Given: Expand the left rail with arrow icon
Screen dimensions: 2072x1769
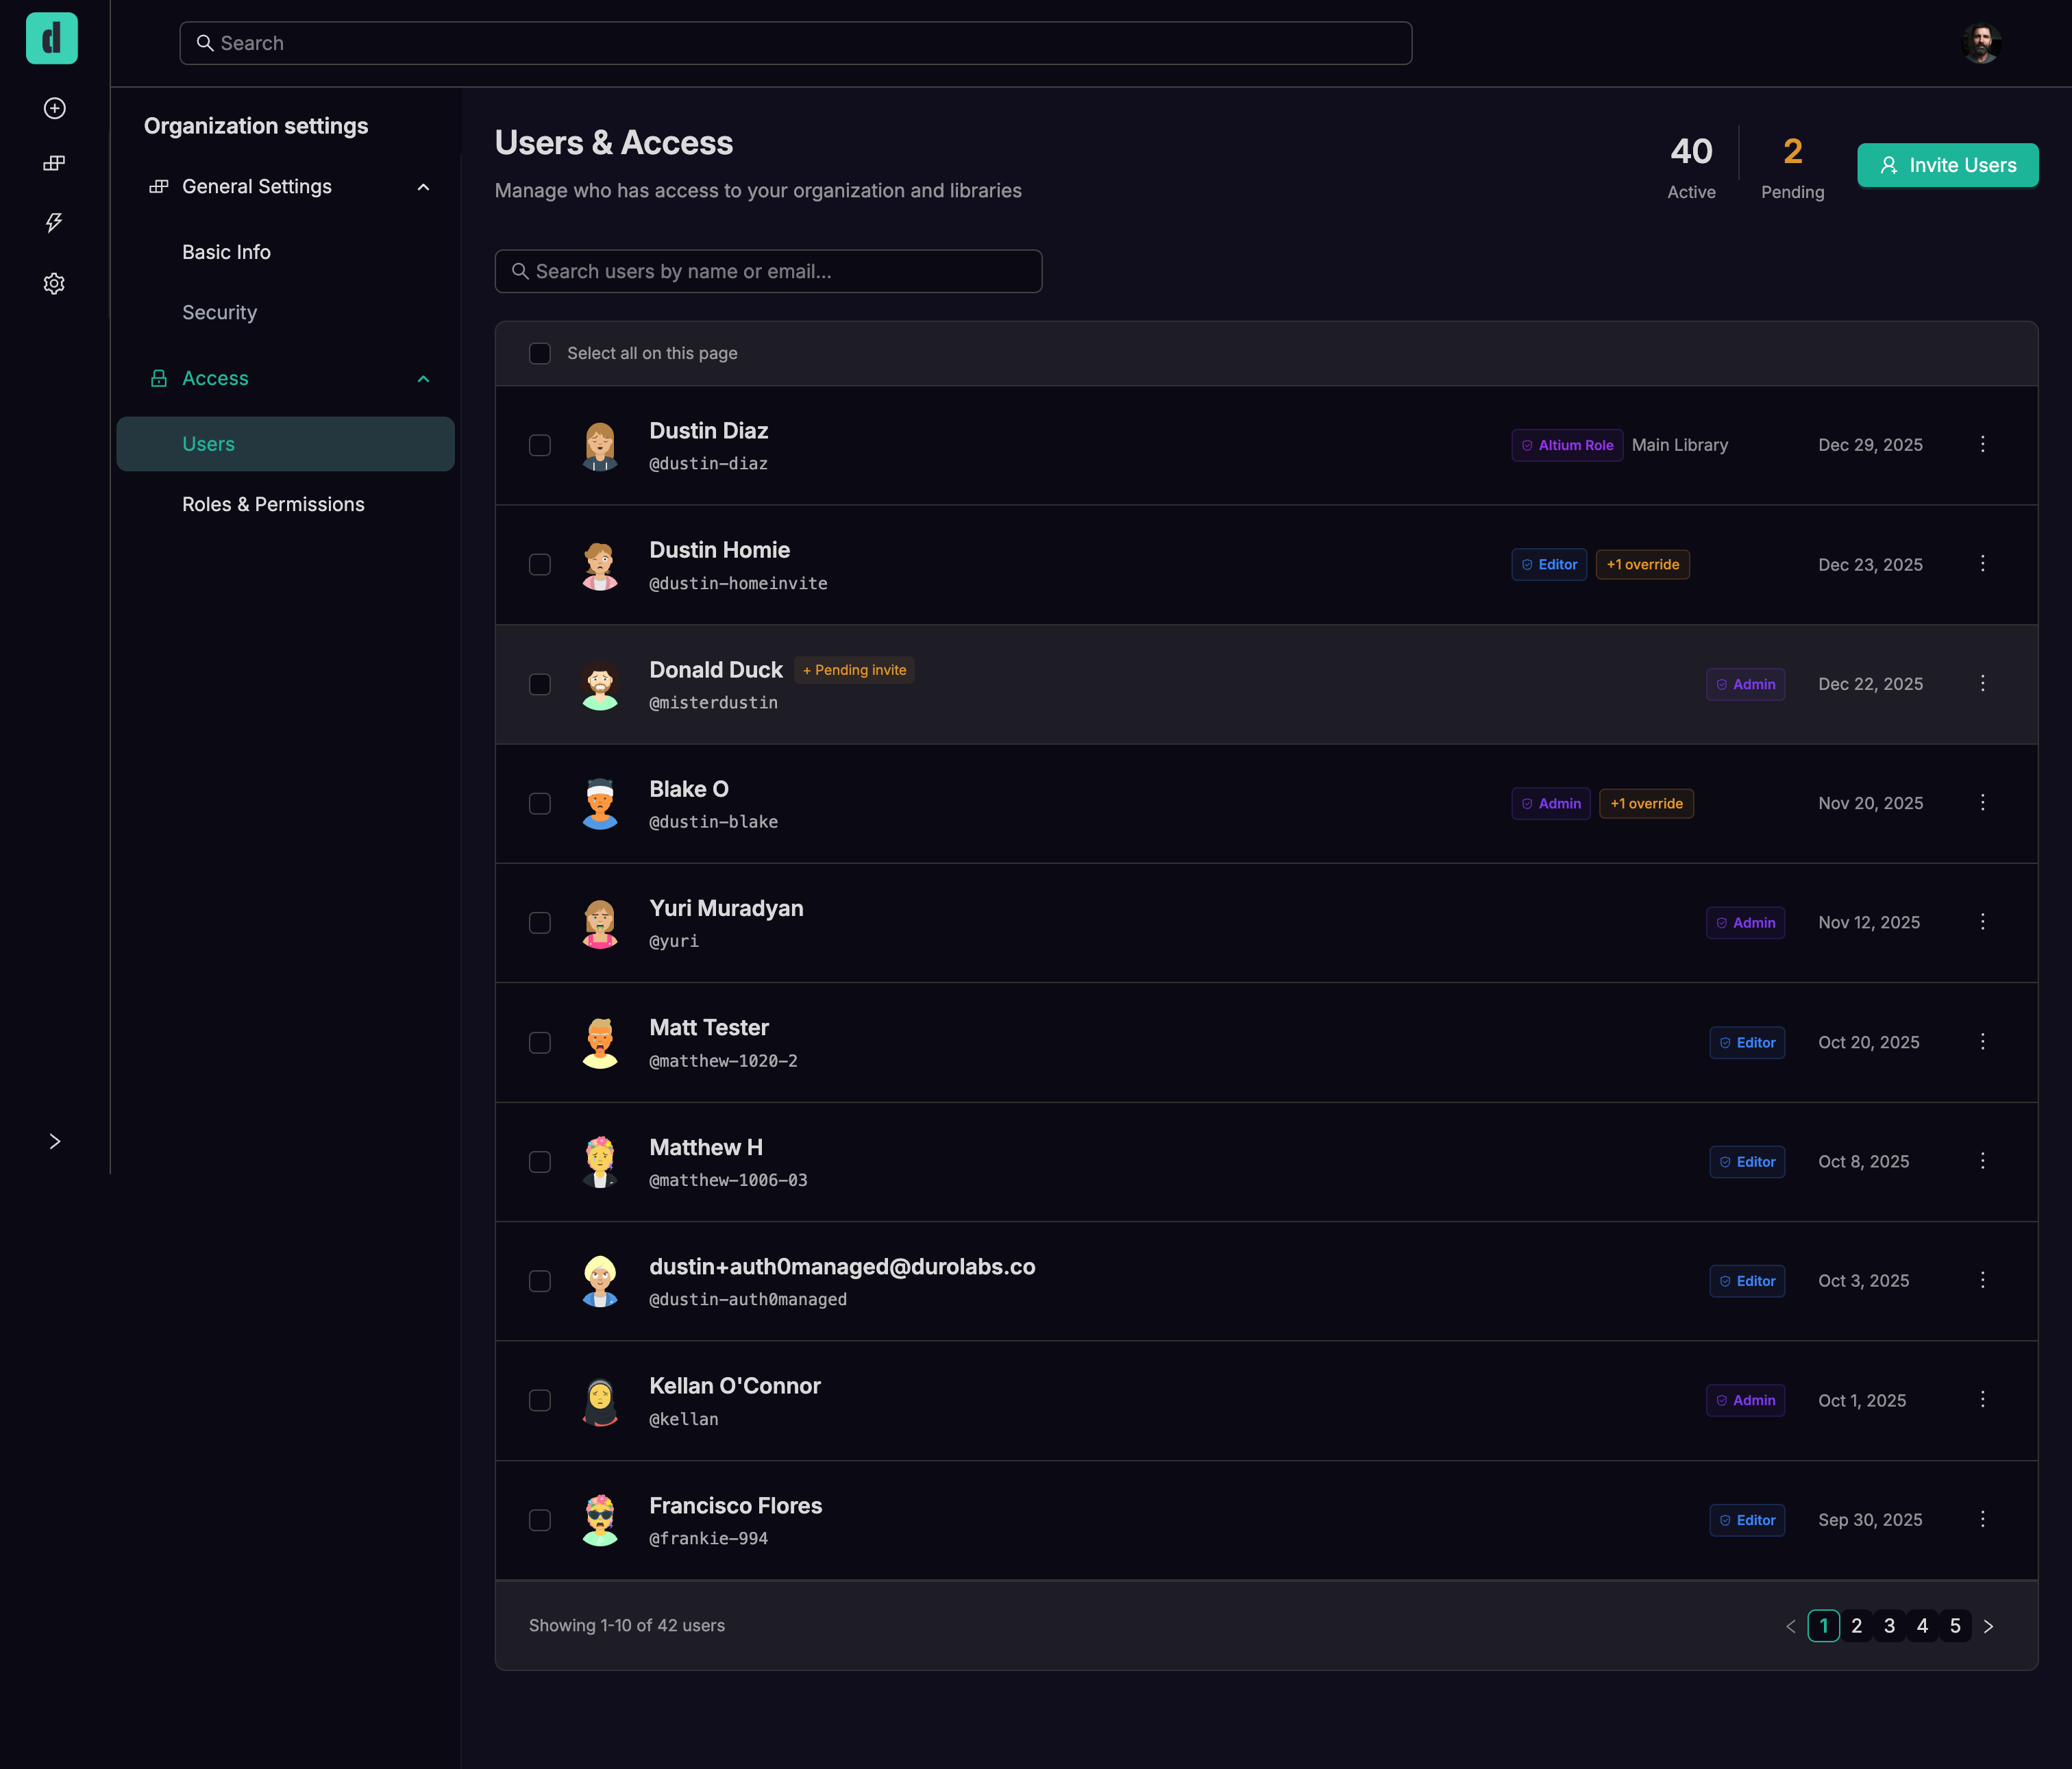Looking at the screenshot, I should pyautogui.click(x=55, y=1141).
